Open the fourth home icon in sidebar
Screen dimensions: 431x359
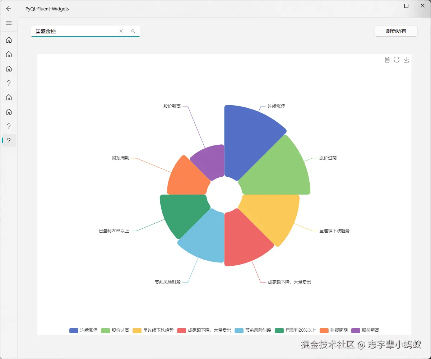(x=9, y=97)
